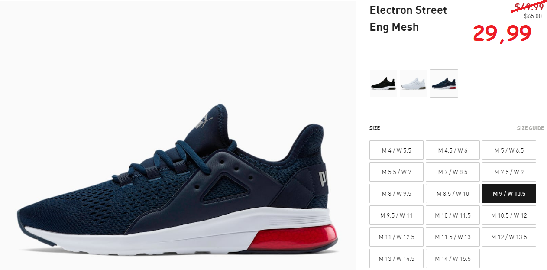
Task: Choose size M 10.5 / W 12
Action: point(509,215)
